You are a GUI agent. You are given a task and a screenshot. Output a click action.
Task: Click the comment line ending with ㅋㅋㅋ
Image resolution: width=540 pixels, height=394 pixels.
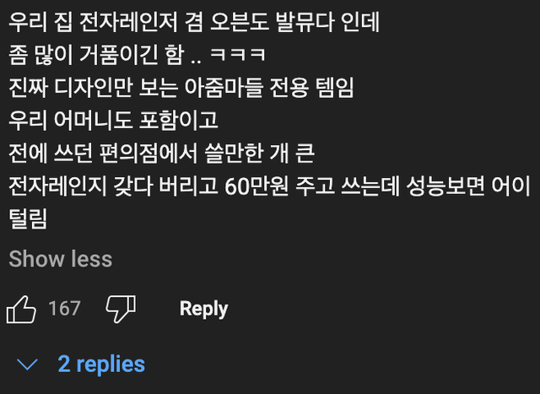(138, 55)
